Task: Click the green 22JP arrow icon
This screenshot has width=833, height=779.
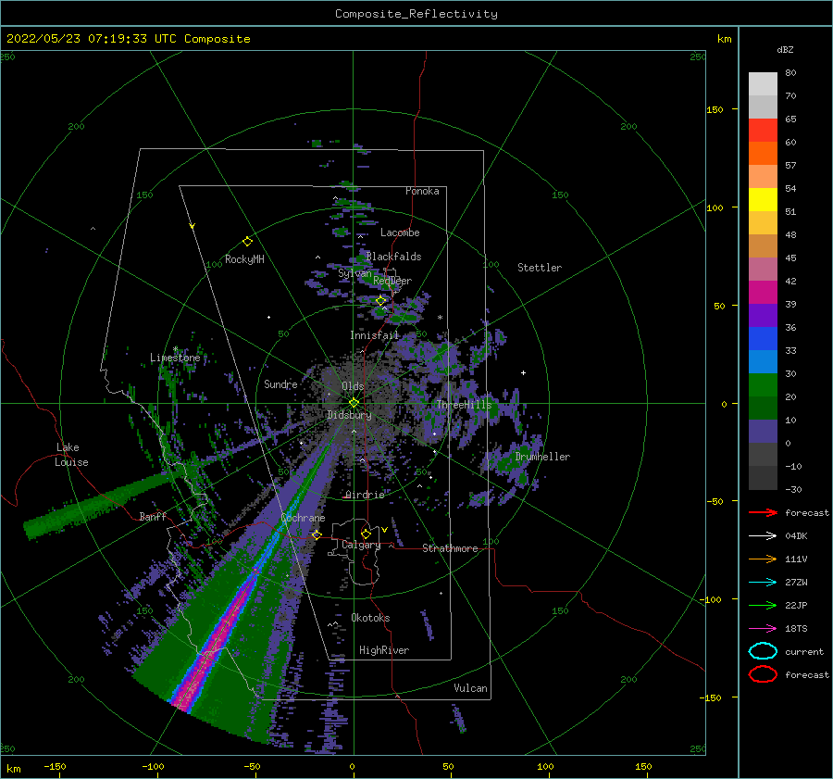Action: [763, 605]
